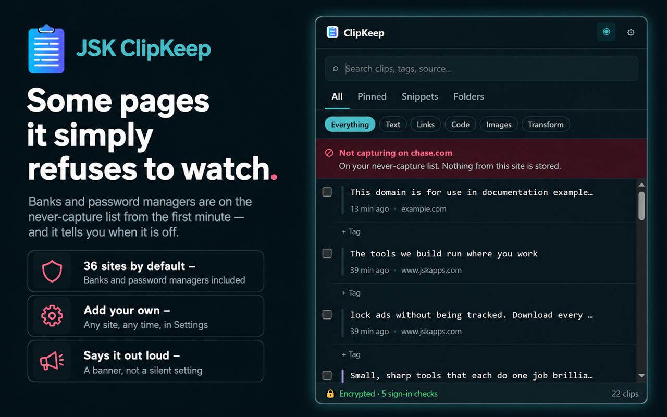Open the 'The tools we build run where you work' clip
Viewport: 667px width, 417px height.
click(444, 254)
